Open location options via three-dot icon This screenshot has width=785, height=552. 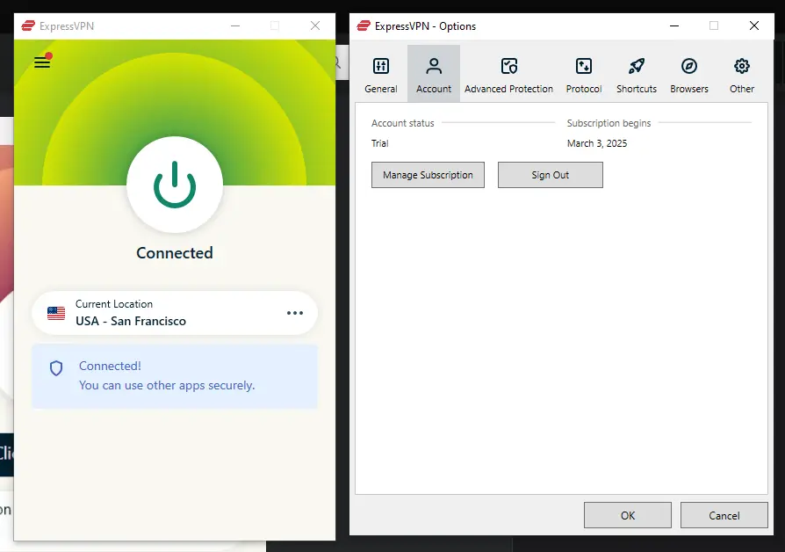click(295, 313)
